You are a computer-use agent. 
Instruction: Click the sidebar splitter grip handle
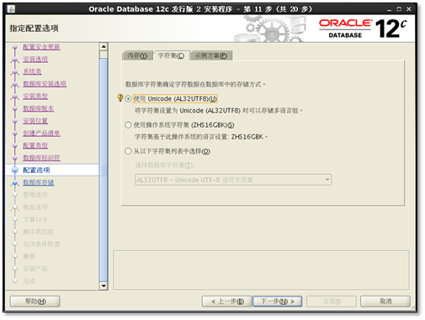[104, 170]
